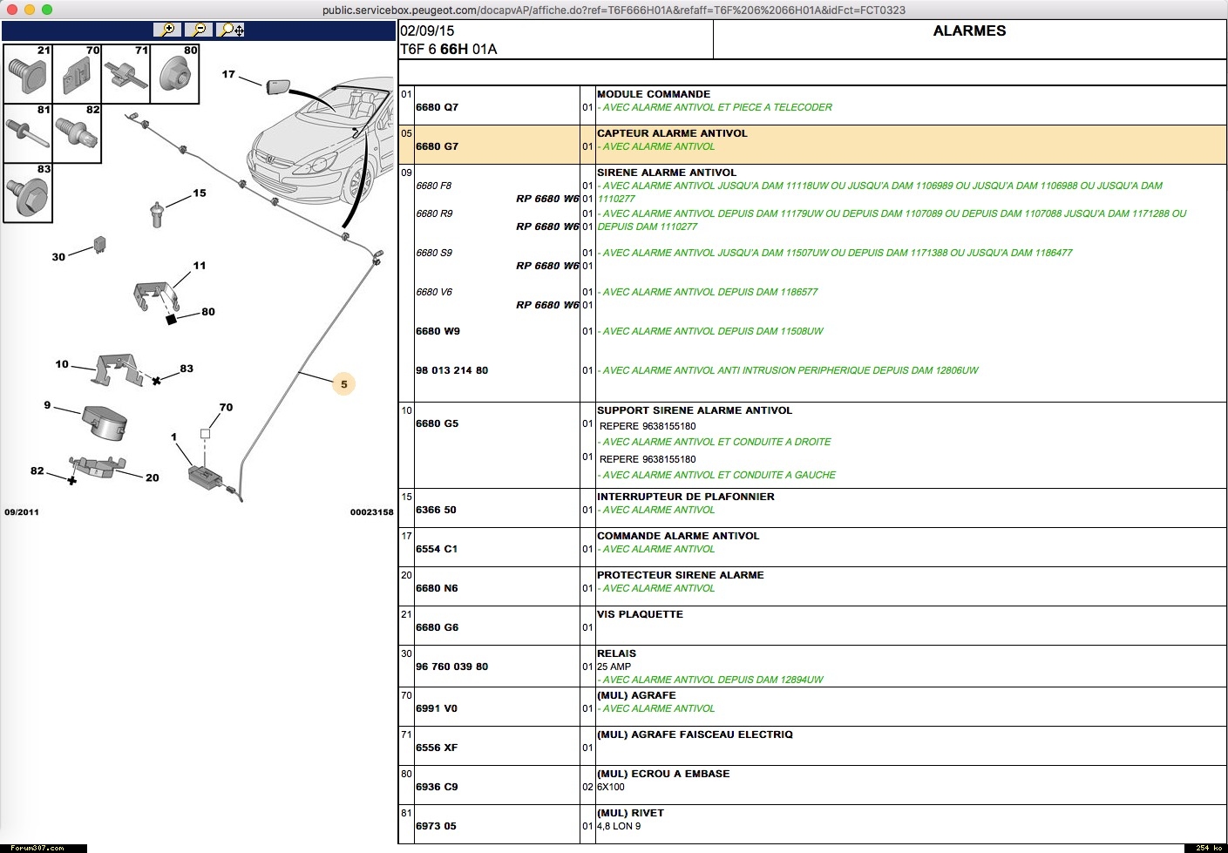Screen dimensions: 1228x853
Task: Click replacement part RP 6680 W6 beside 6680 F8
Action: point(546,199)
